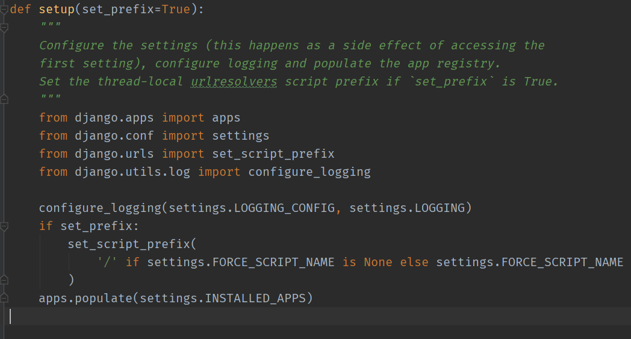The width and height of the screenshot is (631, 339).
Task: Click 'set_script_prefix' in the django.urls import line
Action: 273,154
